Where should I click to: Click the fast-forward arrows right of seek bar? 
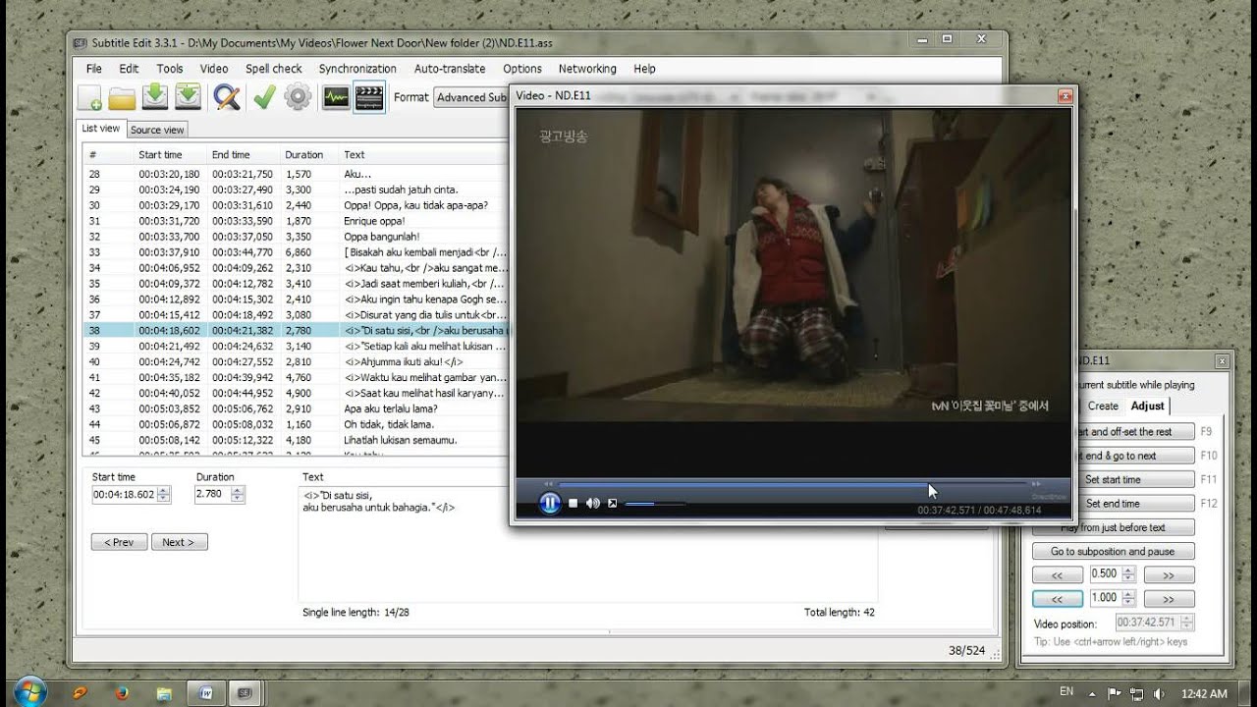(x=1036, y=484)
